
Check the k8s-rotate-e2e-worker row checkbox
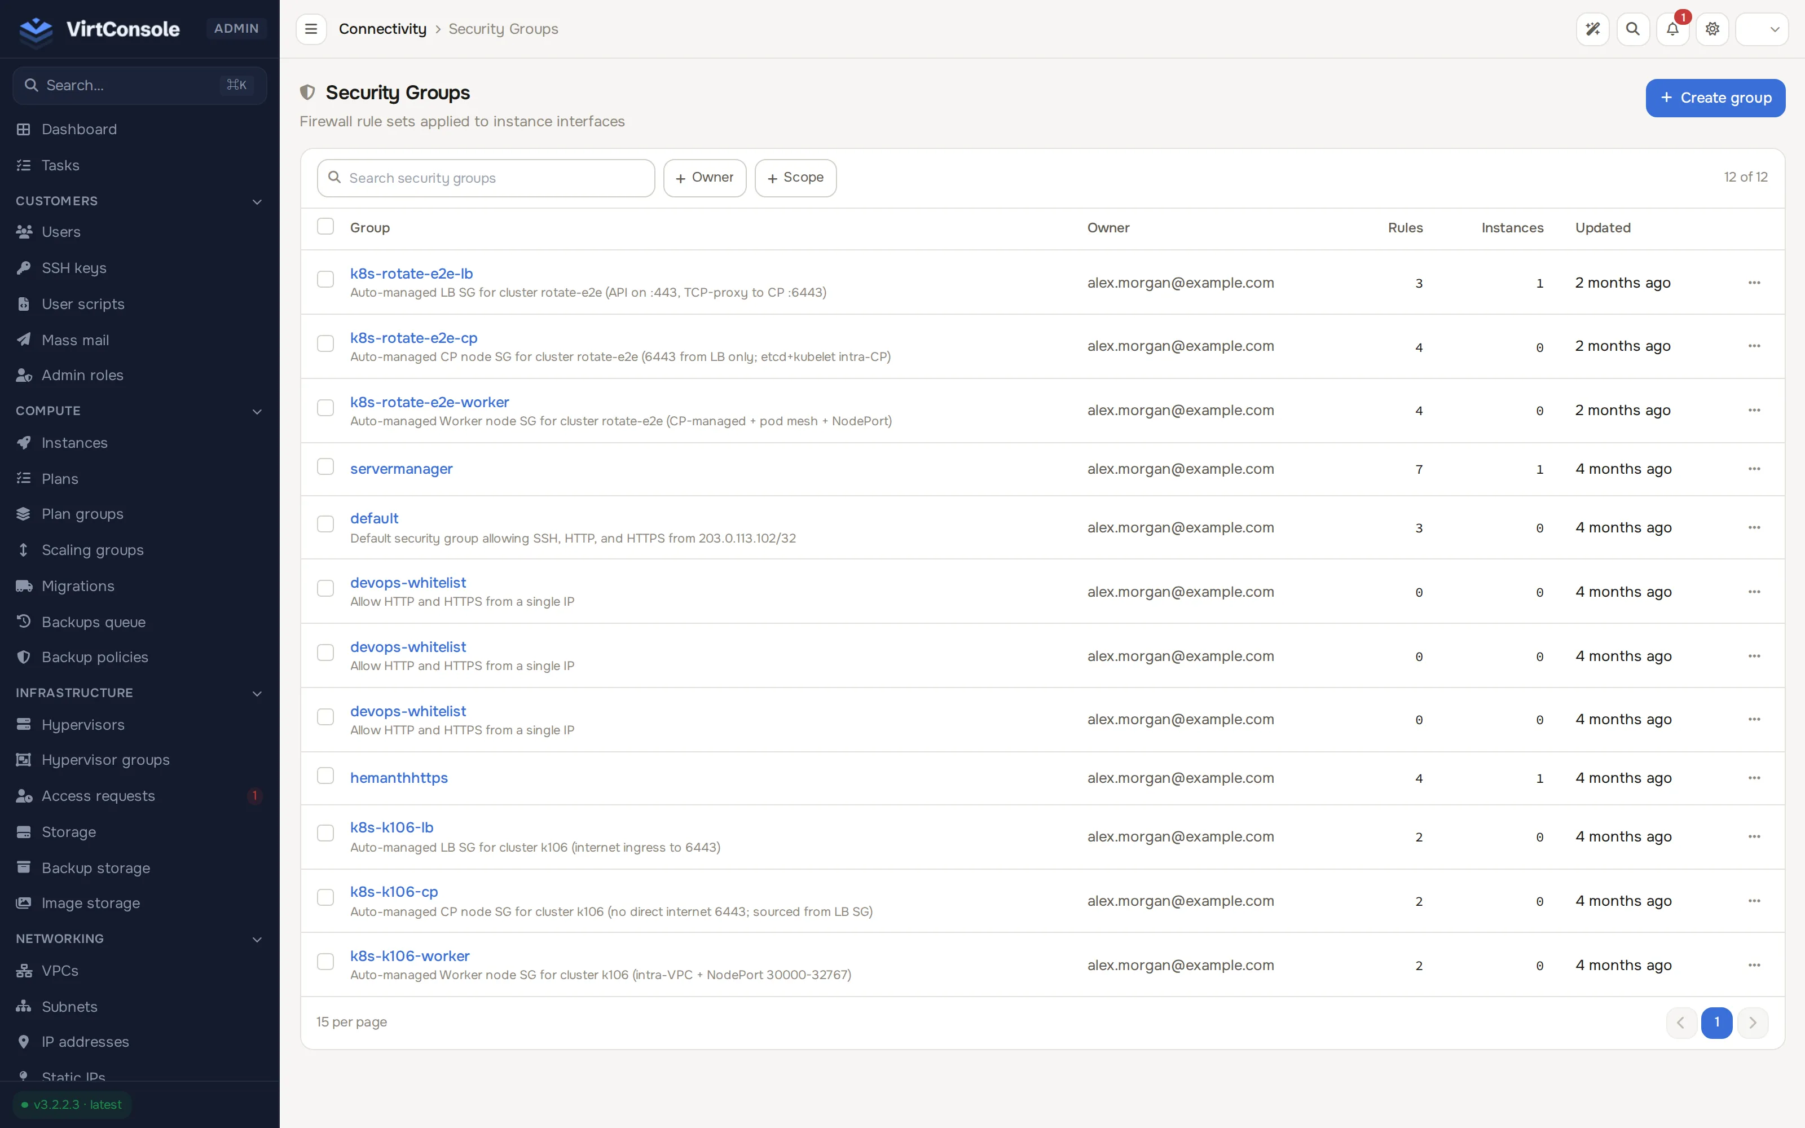click(x=325, y=407)
